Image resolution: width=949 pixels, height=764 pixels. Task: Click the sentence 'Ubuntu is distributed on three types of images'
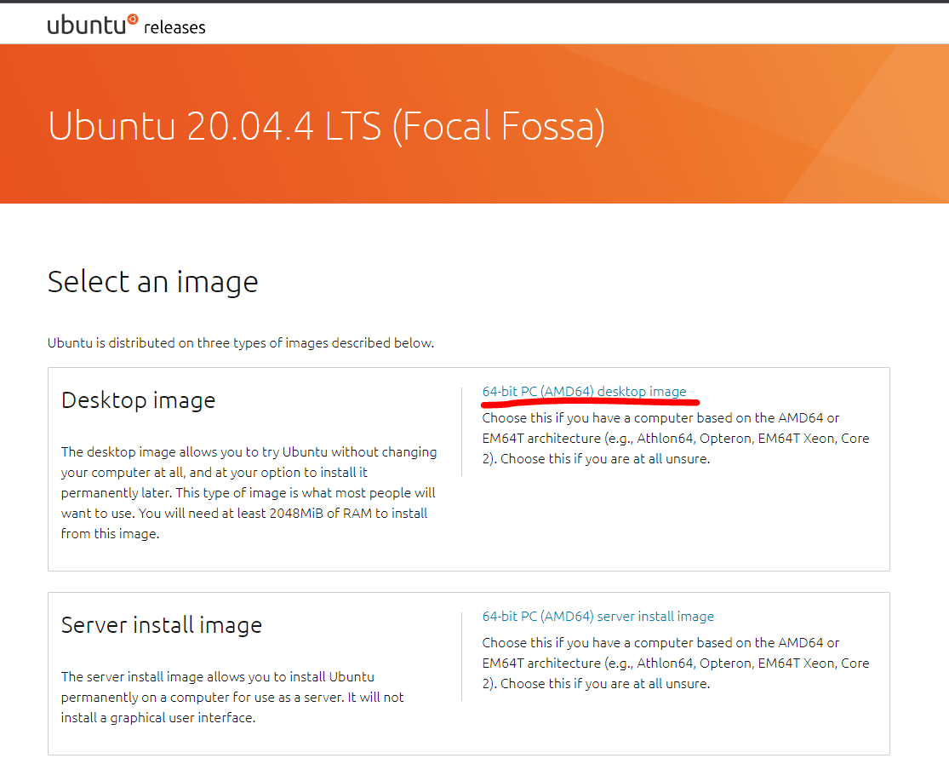pos(241,343)
